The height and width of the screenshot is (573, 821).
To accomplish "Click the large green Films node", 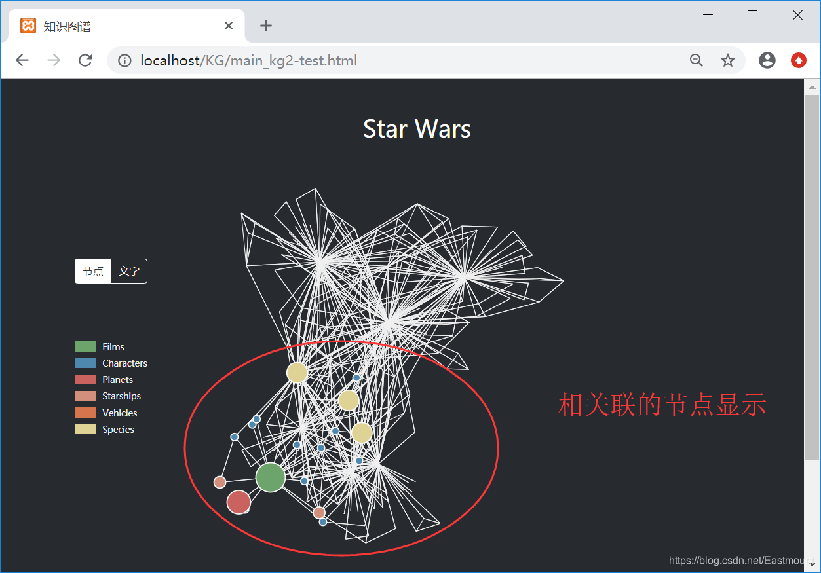I will pos(270,477).
